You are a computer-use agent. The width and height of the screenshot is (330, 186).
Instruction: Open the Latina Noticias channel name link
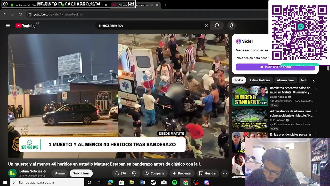point(31,171)
